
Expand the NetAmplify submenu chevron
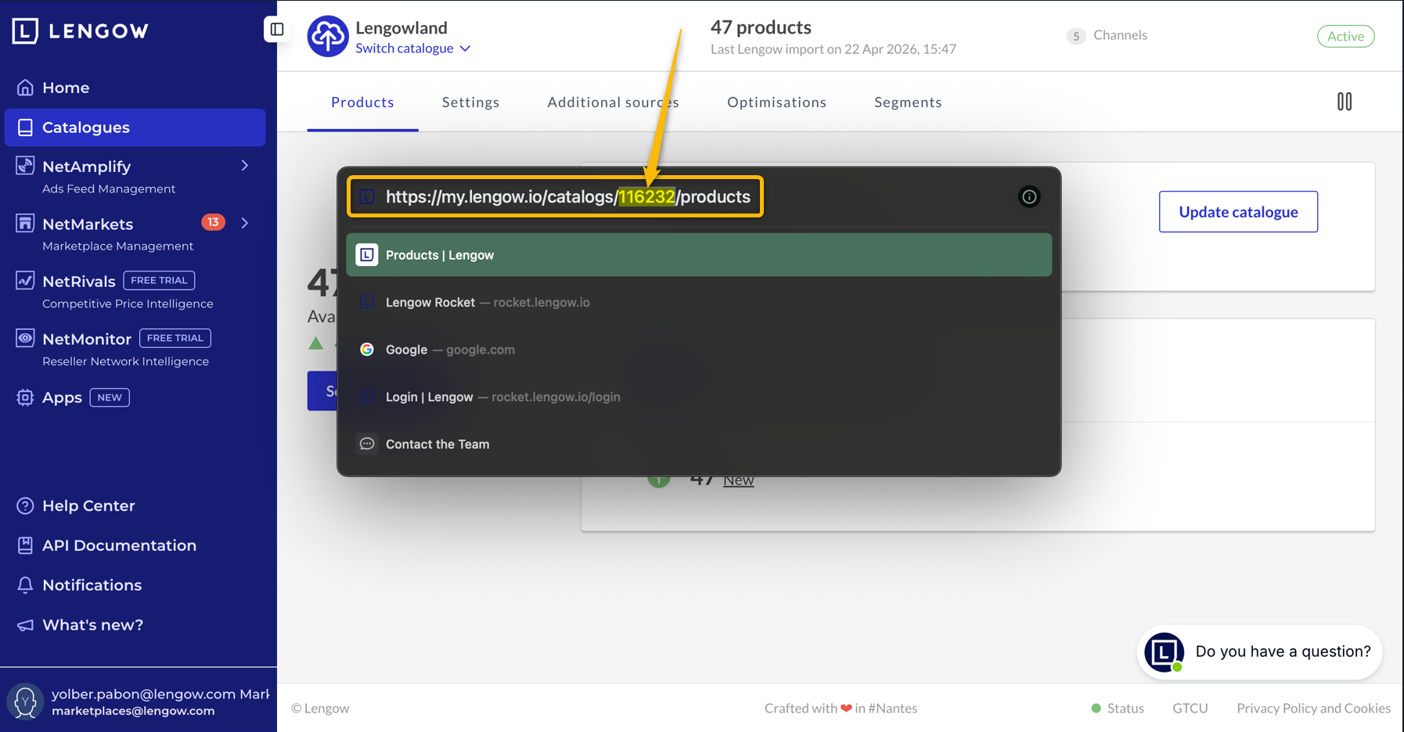[245, 166]
